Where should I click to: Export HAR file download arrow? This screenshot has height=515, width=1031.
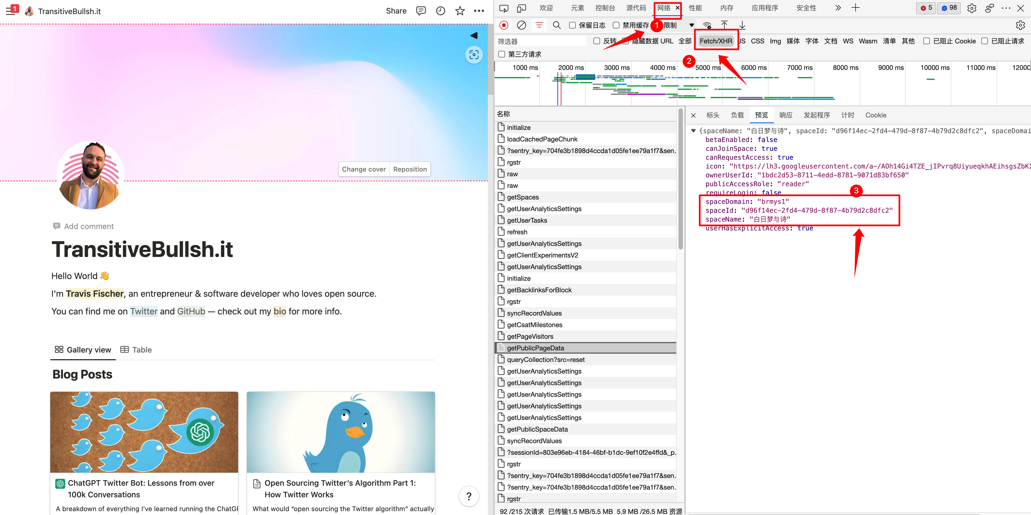point(742,25)
